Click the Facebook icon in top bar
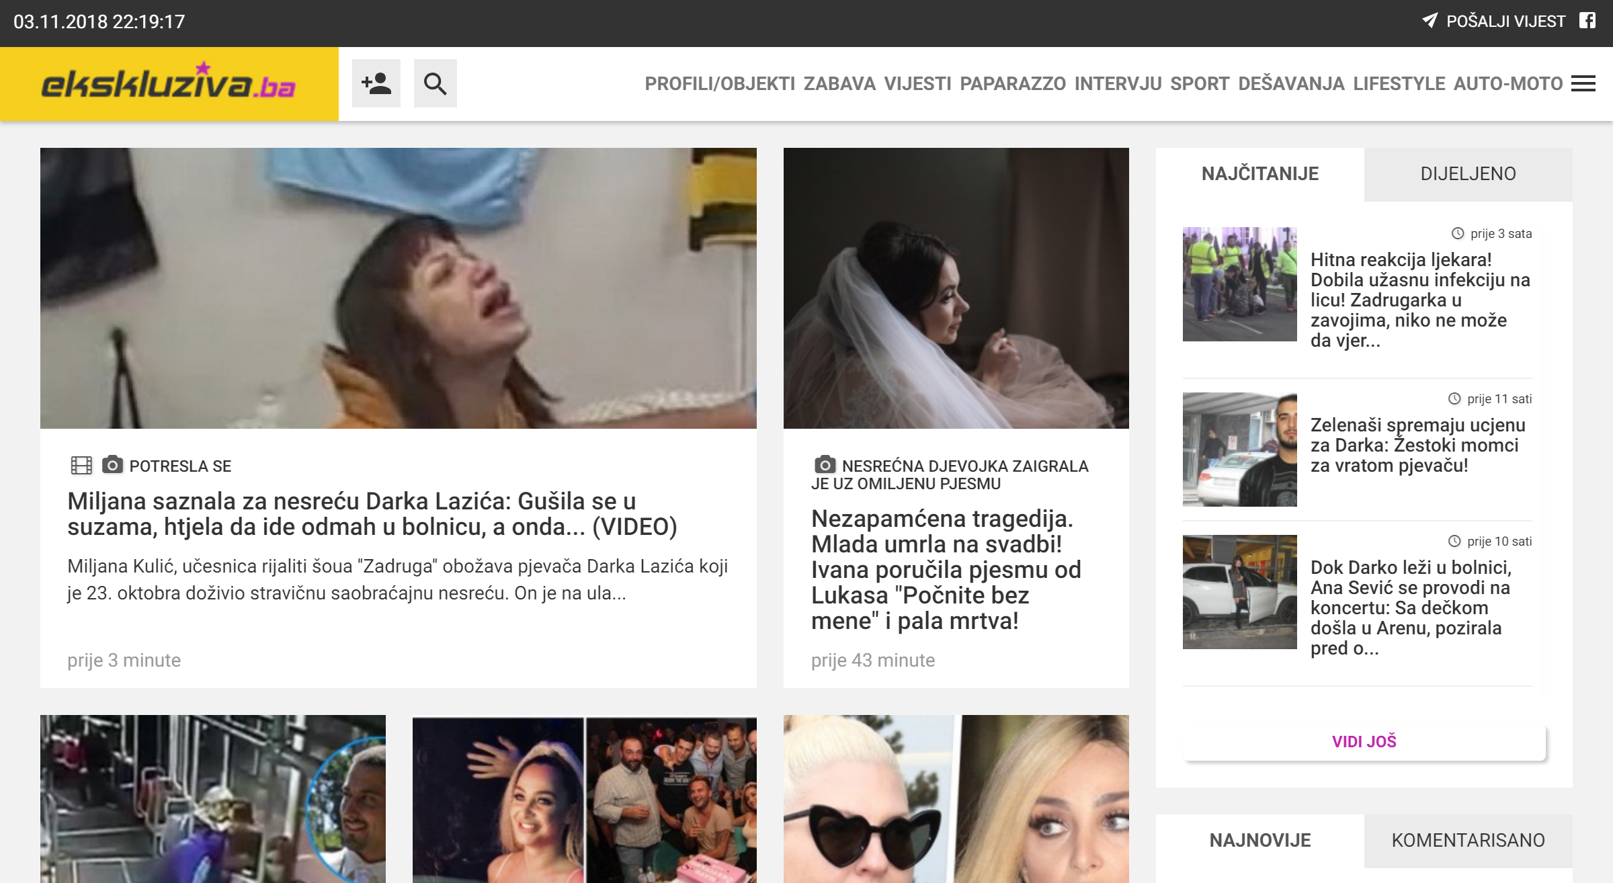The image size is (1613, 883). [1587, 21]
